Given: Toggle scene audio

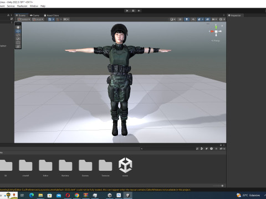Looking at the screenshot, I should click(193, 19).
